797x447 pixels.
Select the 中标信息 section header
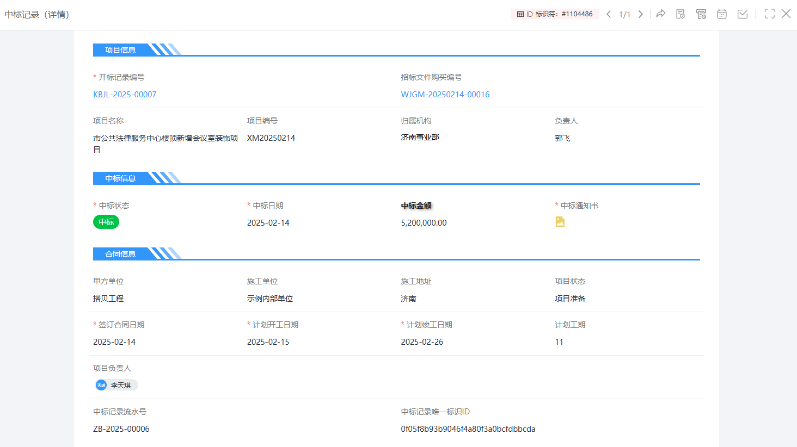tap(120, 178)
